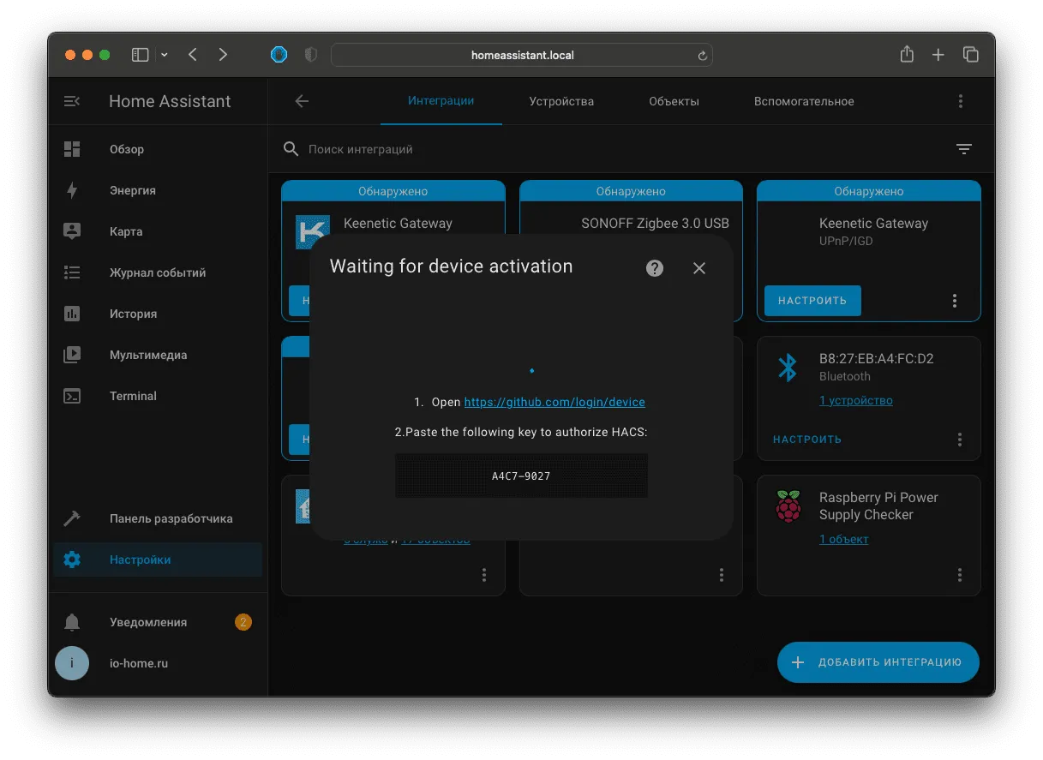This screenshot has width=1043, height=760.
Task: Open the Мультимедиа media icon
Action: coord(72,355)
